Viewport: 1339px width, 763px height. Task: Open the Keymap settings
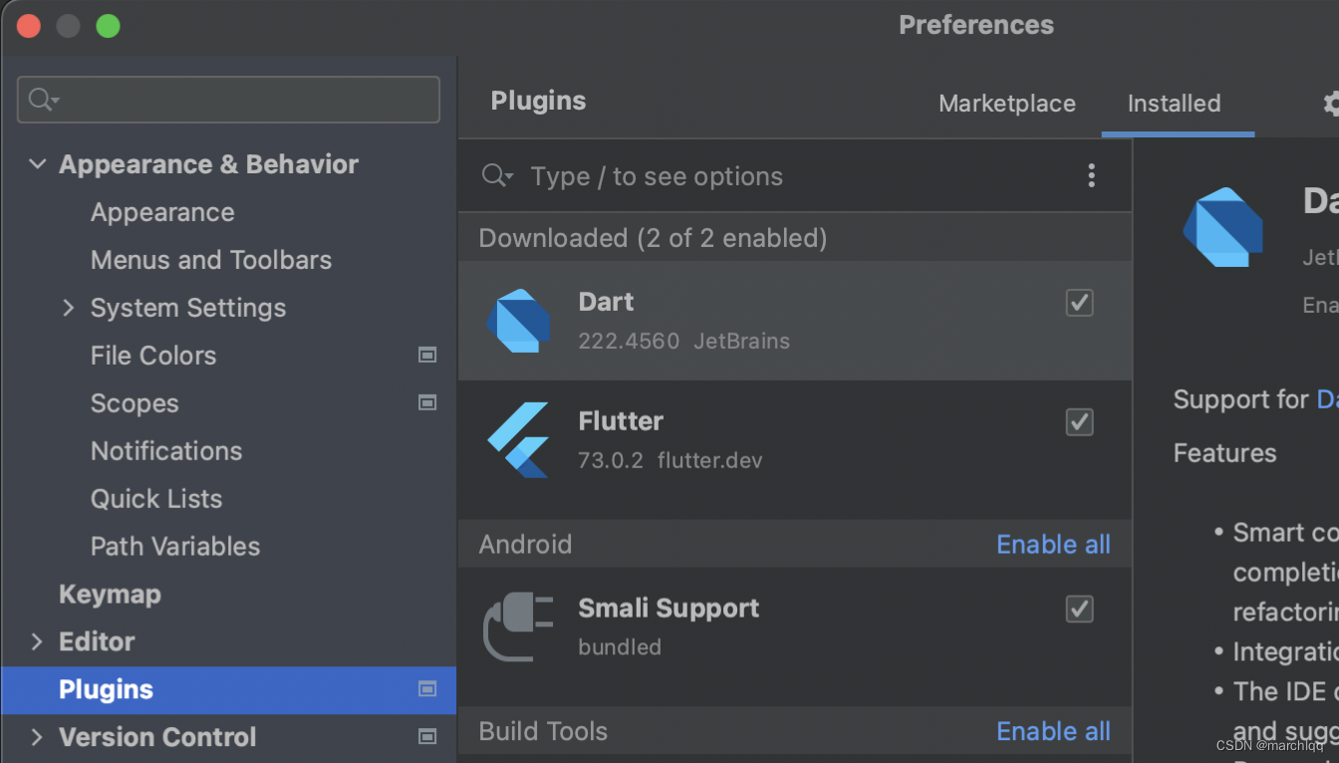(110, 595)
